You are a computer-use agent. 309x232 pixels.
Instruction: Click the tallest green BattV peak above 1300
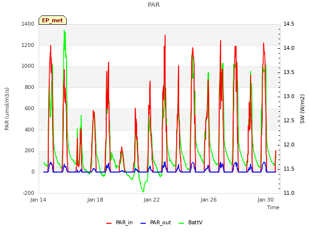coord(64,31)
